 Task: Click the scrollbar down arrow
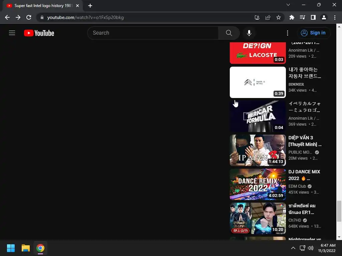point(339,237)
